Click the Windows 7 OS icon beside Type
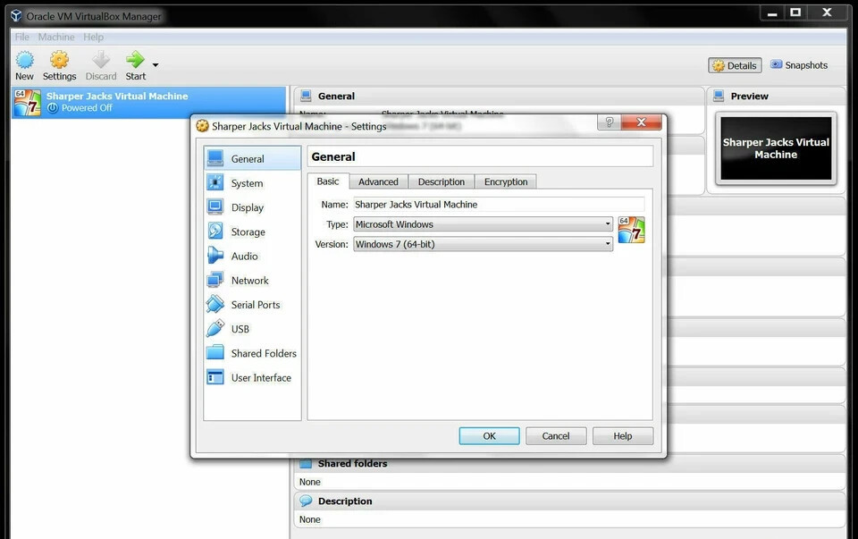 tap(631, 230)
